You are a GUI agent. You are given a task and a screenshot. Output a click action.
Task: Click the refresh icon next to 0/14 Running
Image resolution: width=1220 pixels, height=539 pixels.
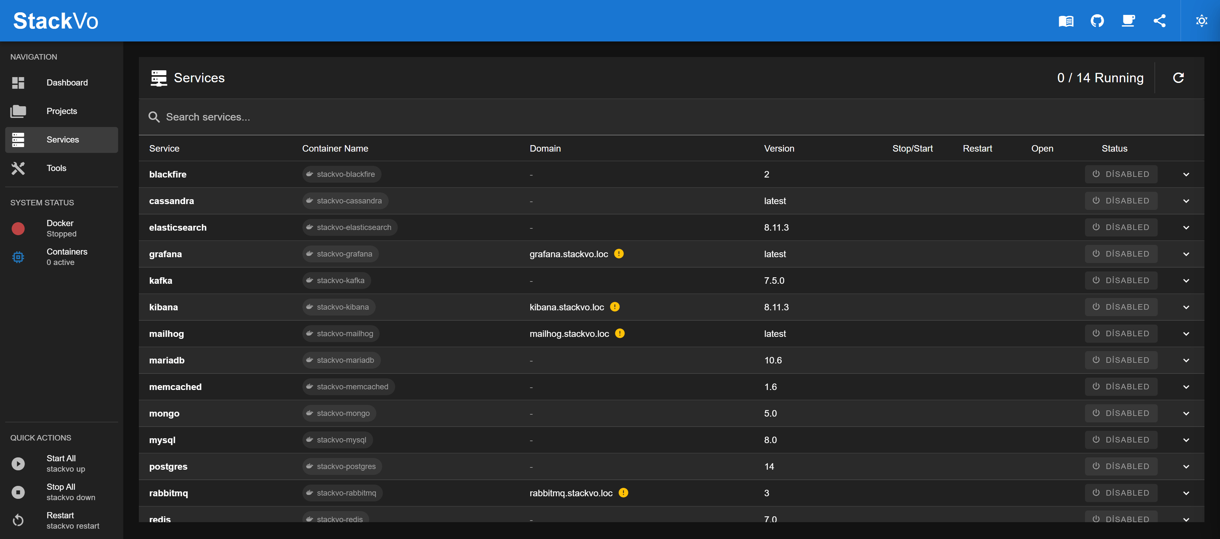tap(1179, 77)
